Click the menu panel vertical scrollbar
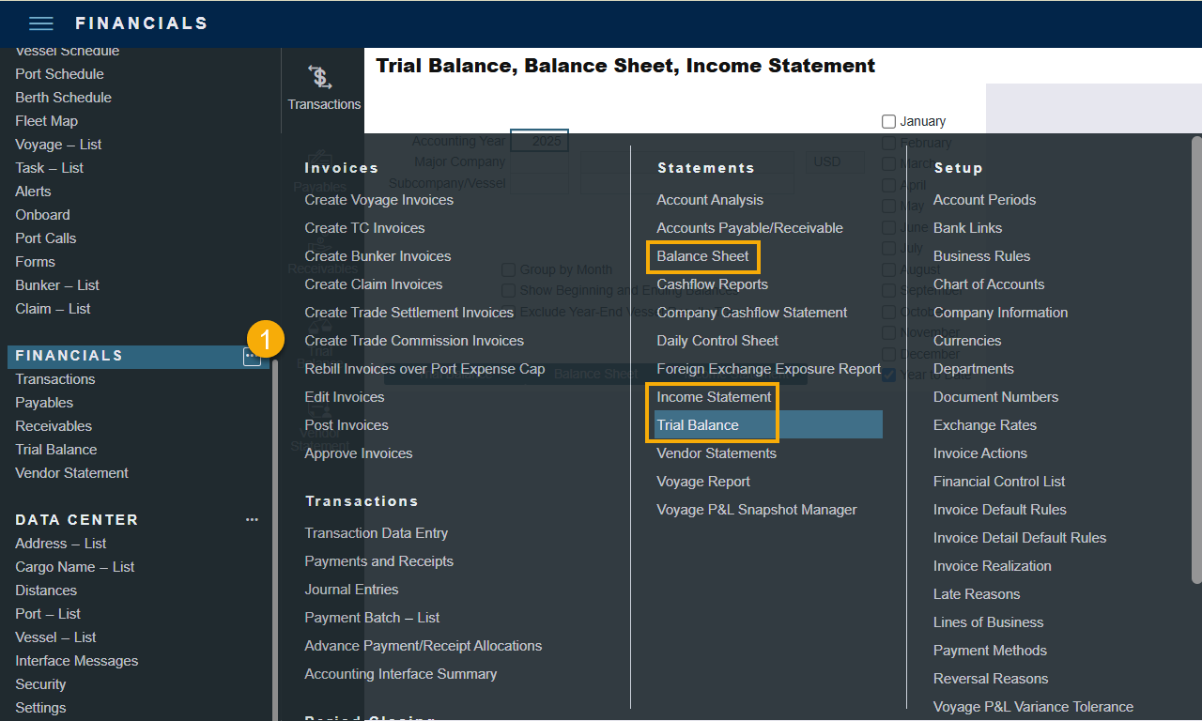 (1195, 357)
